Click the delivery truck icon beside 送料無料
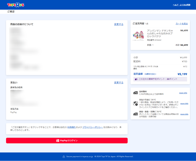Screen dimensions: 196x161 point(136,93)
